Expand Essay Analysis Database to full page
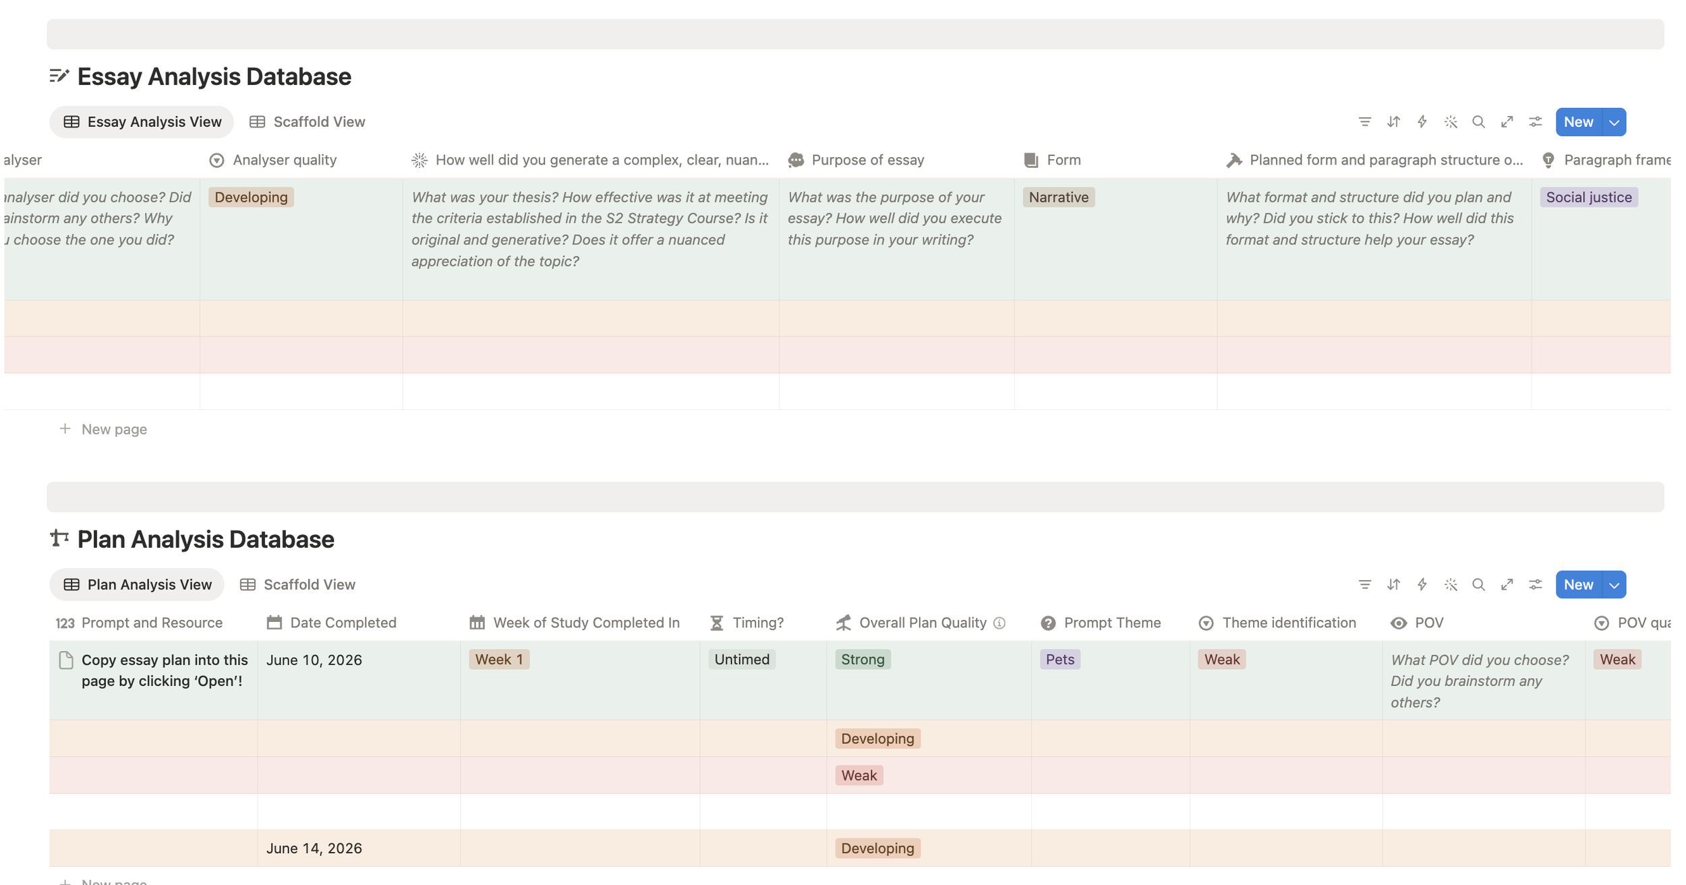Viewport: 1686px width, 885px height. pyautogui.click(x=1507, y=122)
